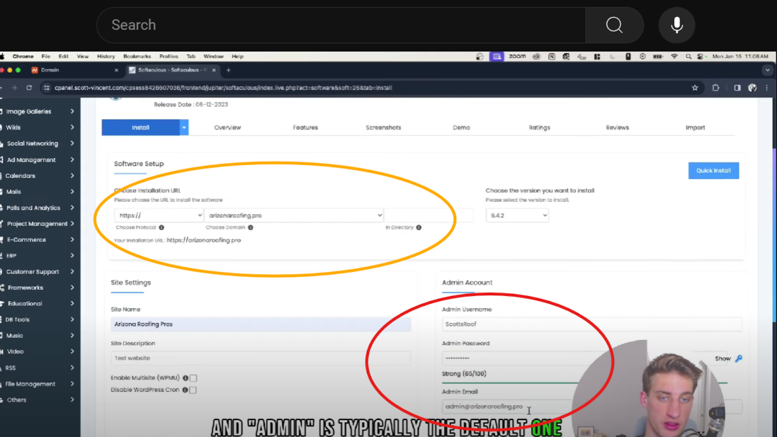Click the battery icon in menu bar
This screenshot has height=437, width=777.
(658, 56)
